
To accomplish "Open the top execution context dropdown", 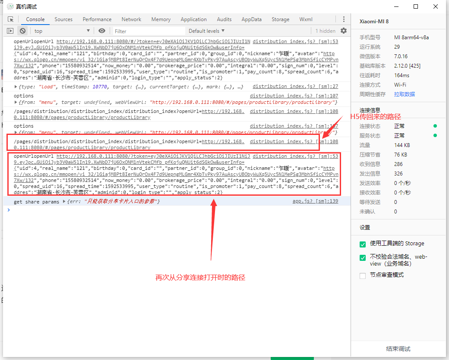I will [x=62, y=31].
